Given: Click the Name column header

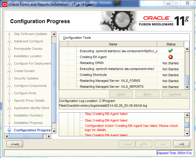Looking at the screenshot, I should point(113,44).
